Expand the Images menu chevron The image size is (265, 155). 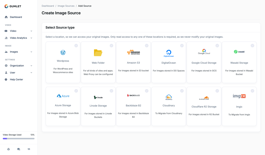[31, 52]
